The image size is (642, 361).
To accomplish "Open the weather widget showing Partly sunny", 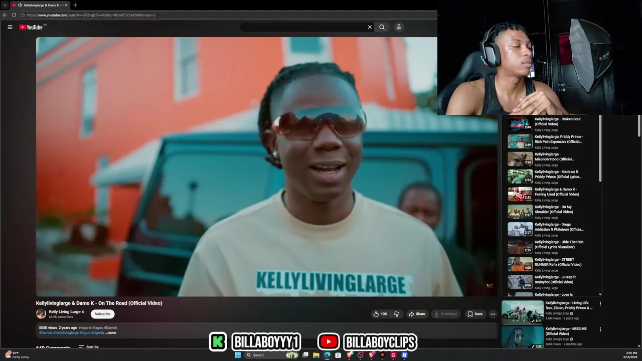I will pyautogui.click(x=17, y=355).
